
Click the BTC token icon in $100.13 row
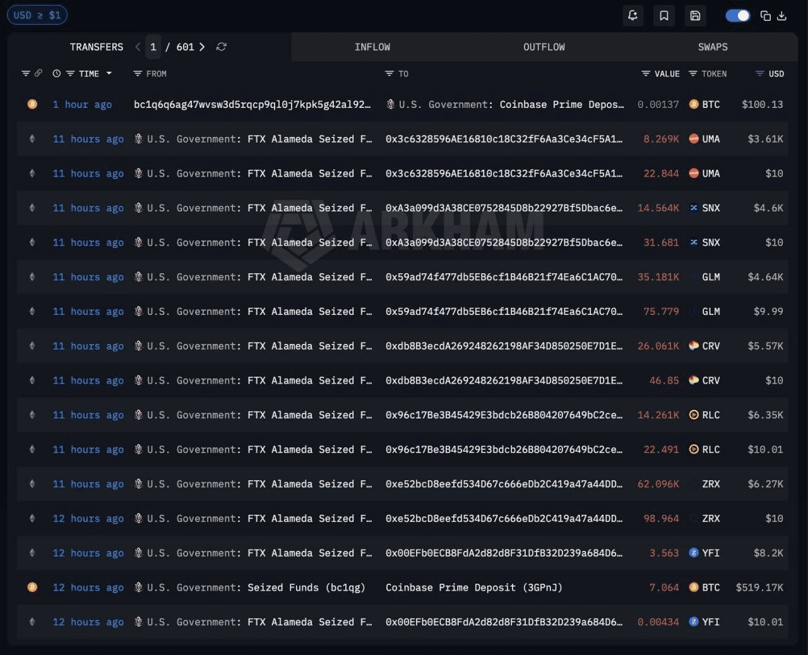point(694,104)
